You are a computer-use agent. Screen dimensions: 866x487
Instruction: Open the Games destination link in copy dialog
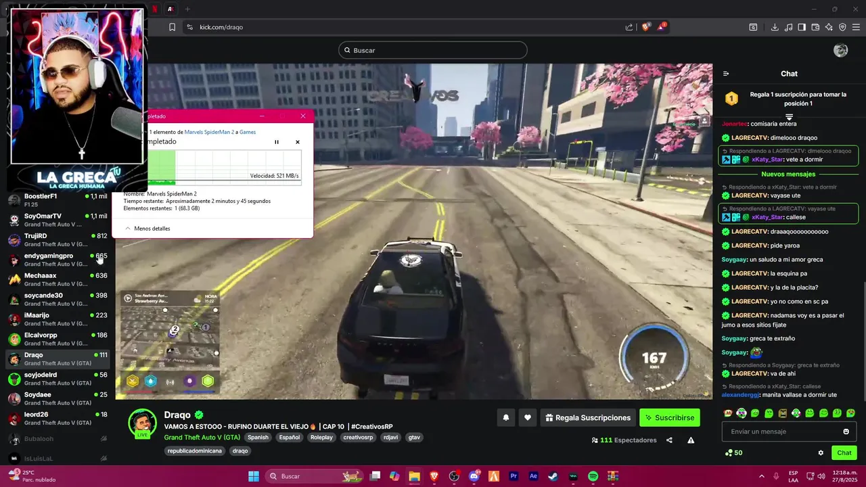pos(248,132)
